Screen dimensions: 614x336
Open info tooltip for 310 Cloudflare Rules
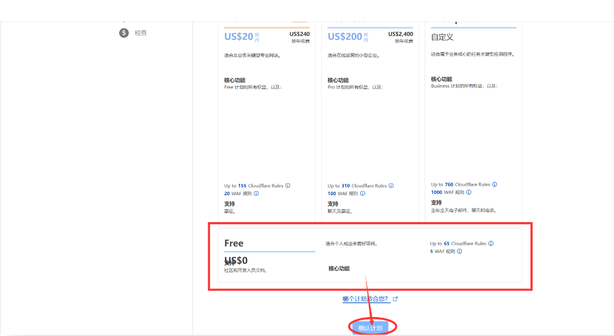click(x=391, y=186)
